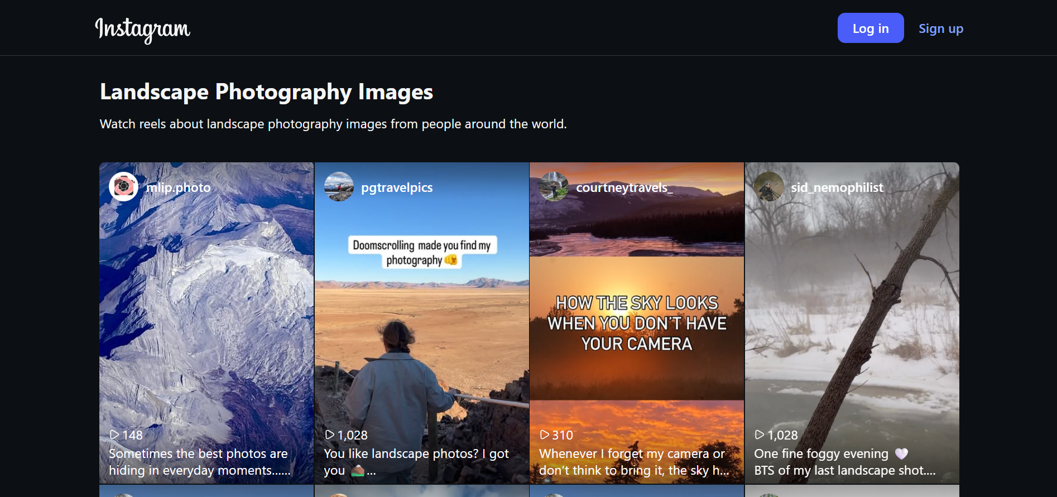Click 'Watch reels about landscape photography' description
1057x497 pixels.
pyautogui.click(x=333, y=124)
